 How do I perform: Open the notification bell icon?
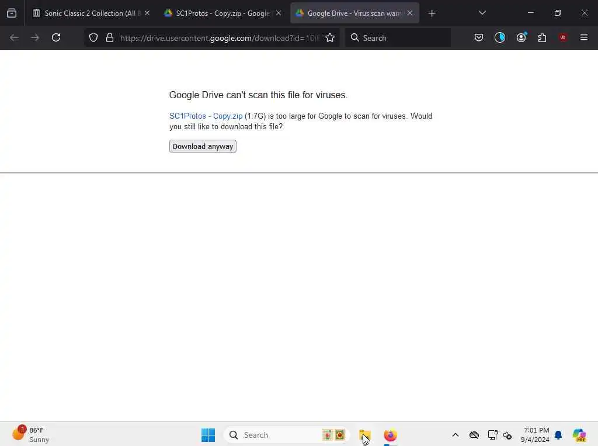click(x=558, y=435)
